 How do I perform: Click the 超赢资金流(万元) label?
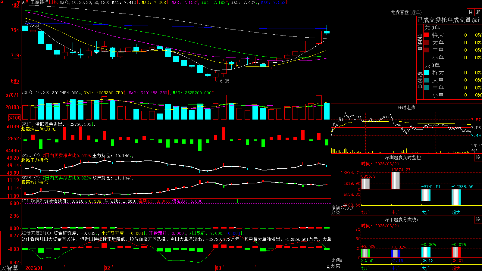tap(39, 129)
